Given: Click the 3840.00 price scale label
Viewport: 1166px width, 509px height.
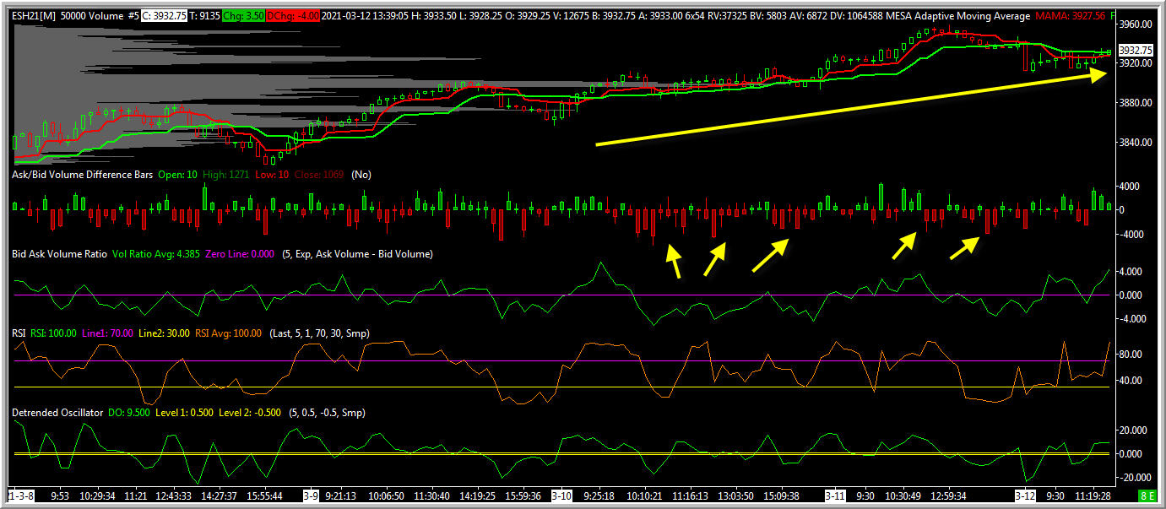Looking at the screenshot, I should (x=1136, y=143).
